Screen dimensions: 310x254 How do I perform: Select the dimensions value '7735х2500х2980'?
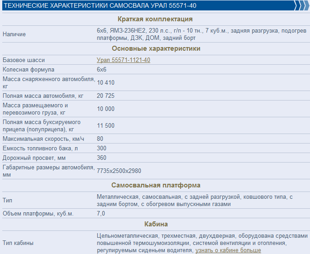[x=119, y=171]
